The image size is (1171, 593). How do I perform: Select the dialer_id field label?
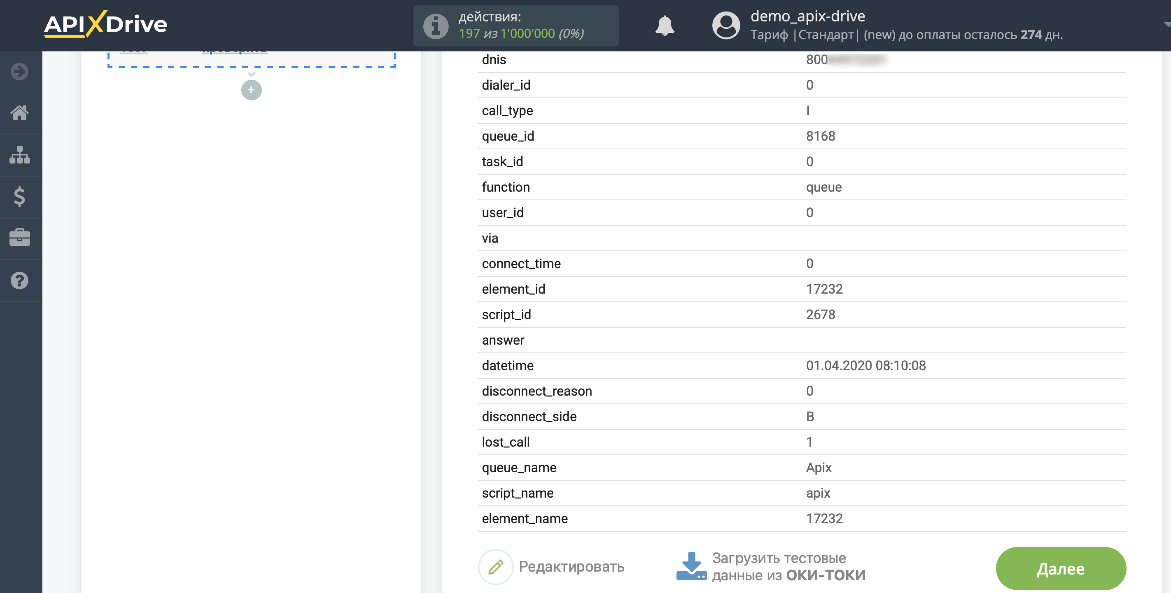point(506,86)
